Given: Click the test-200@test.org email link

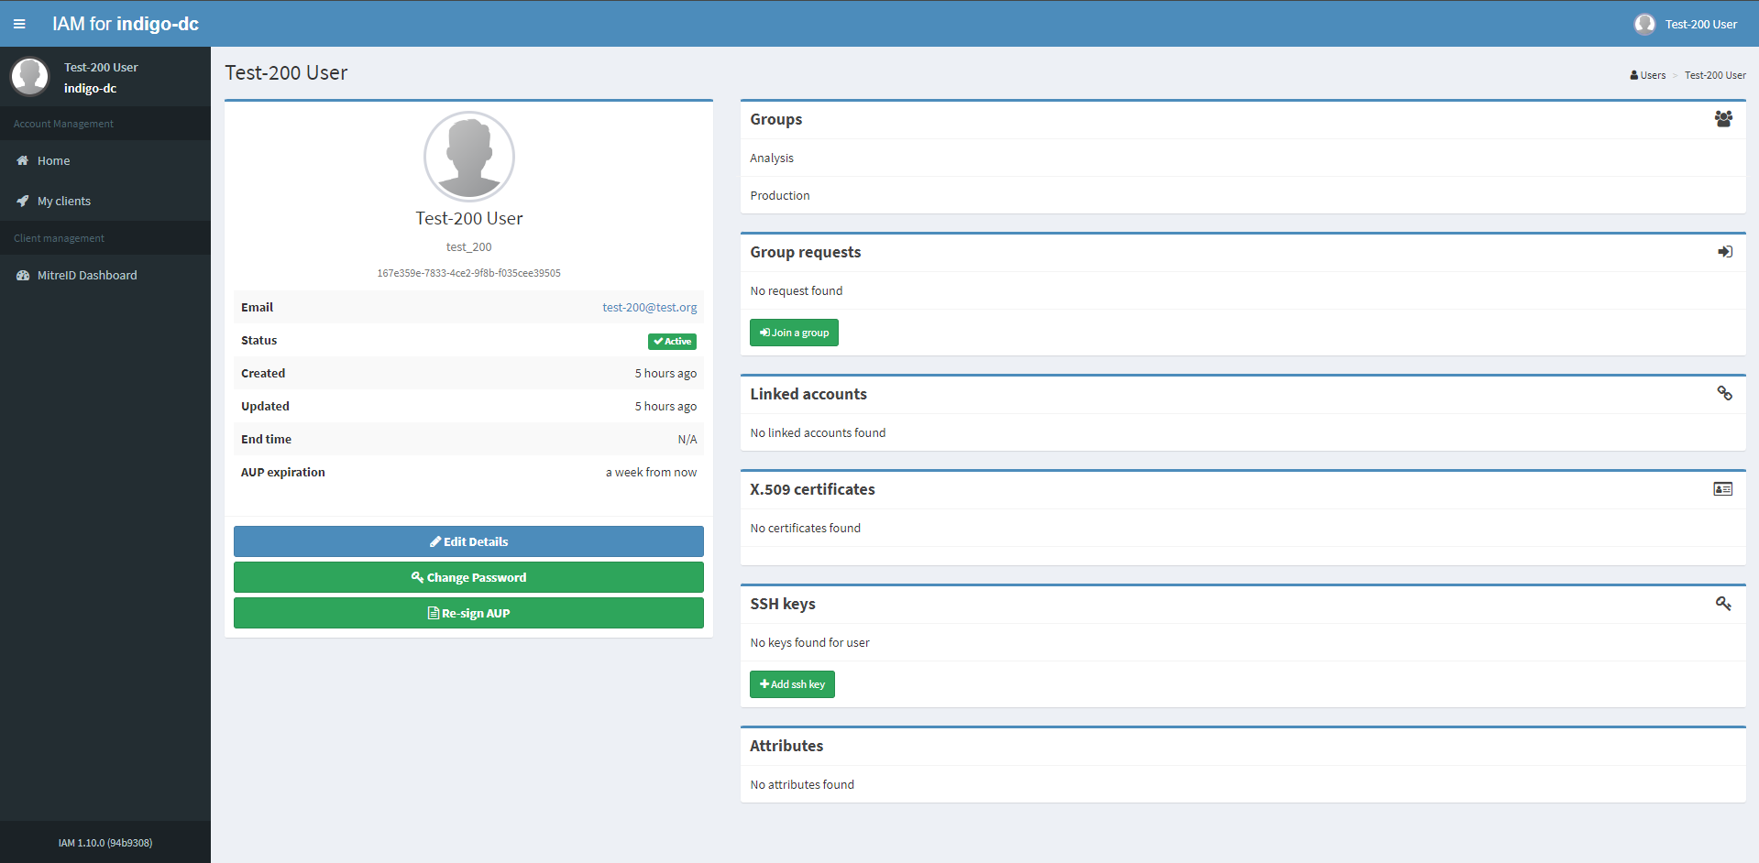Looking at the screenshot, I should point(649,307).
